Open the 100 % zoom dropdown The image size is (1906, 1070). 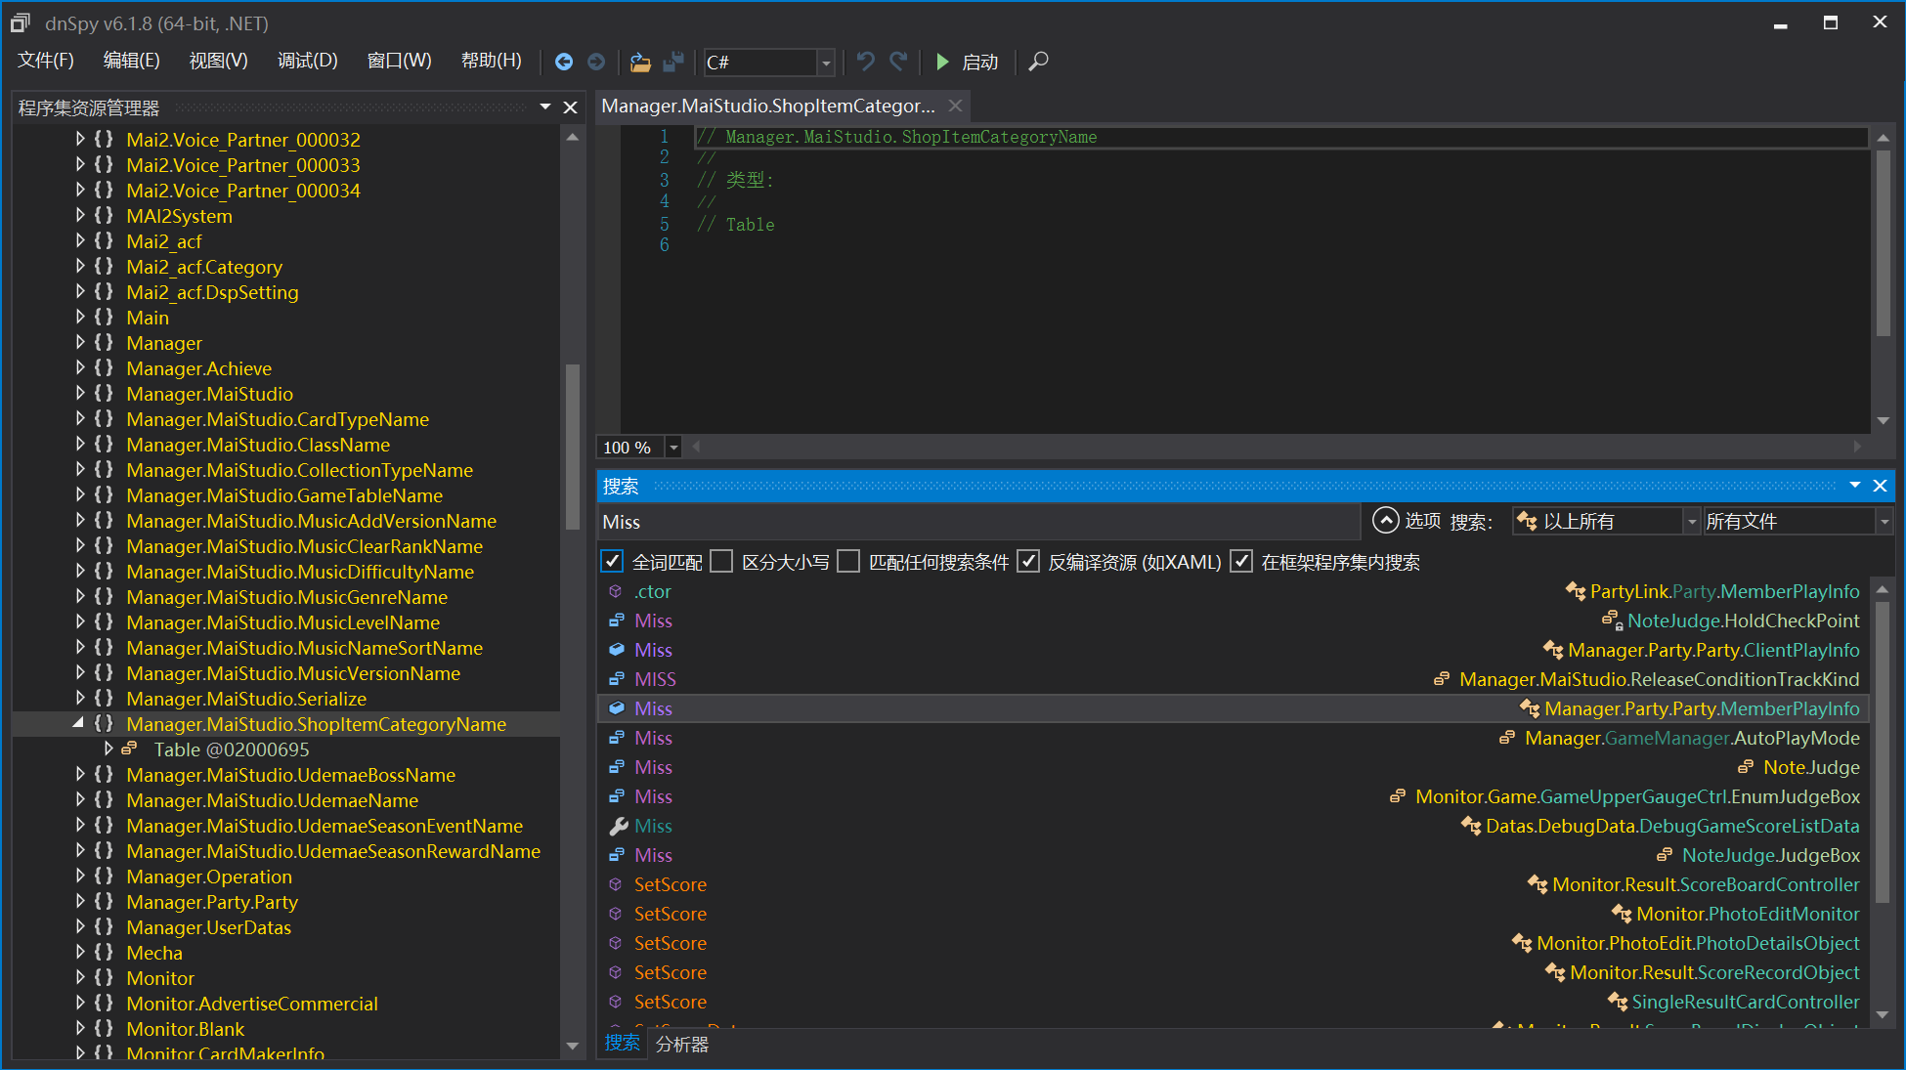(x=673, y=448)
